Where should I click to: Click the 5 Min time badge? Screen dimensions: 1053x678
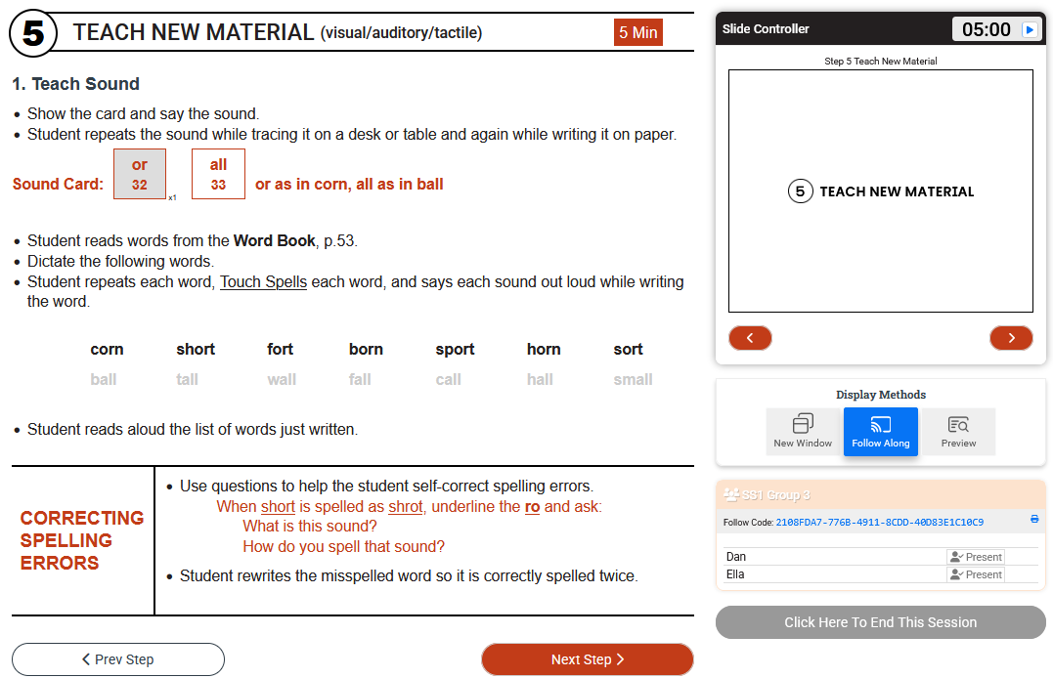(x=637, y=32)
